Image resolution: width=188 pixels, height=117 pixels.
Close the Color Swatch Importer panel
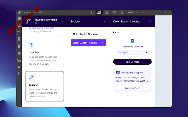pos(150,21)
